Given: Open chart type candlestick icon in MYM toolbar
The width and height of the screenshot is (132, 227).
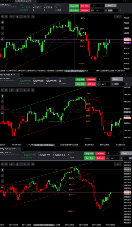Looking at the screenshot, I should pos(17,17).
